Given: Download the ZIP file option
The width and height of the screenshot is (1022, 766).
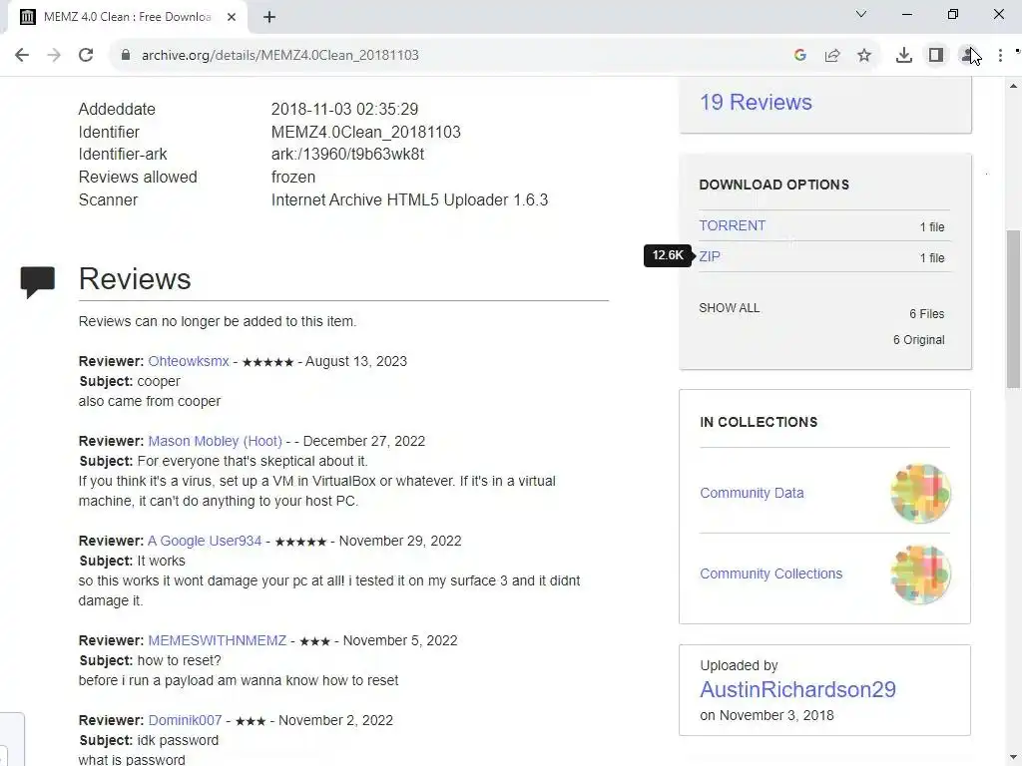Looking at the screenshot, I should click(710, 256).
